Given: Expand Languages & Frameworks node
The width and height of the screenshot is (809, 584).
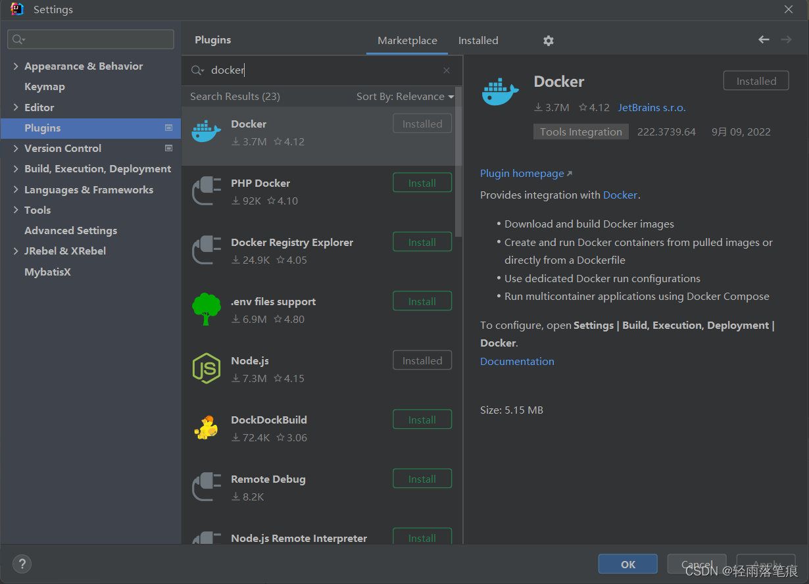Looking at the screenshot, I should click(x=16, y=189).
